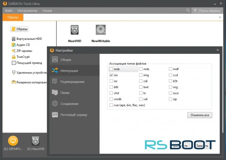The image size is (226, 160).
Task: Open Общие settings section
Action: (74, 59)
